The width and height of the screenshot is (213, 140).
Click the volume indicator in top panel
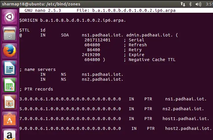(x=199, y=4)
